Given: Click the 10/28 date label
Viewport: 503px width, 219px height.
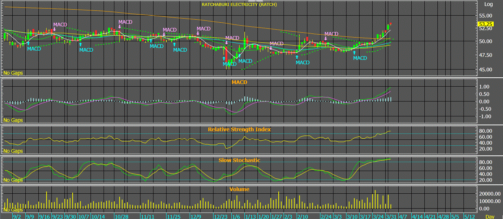Looking at the screenshot, I should [121, 216].
